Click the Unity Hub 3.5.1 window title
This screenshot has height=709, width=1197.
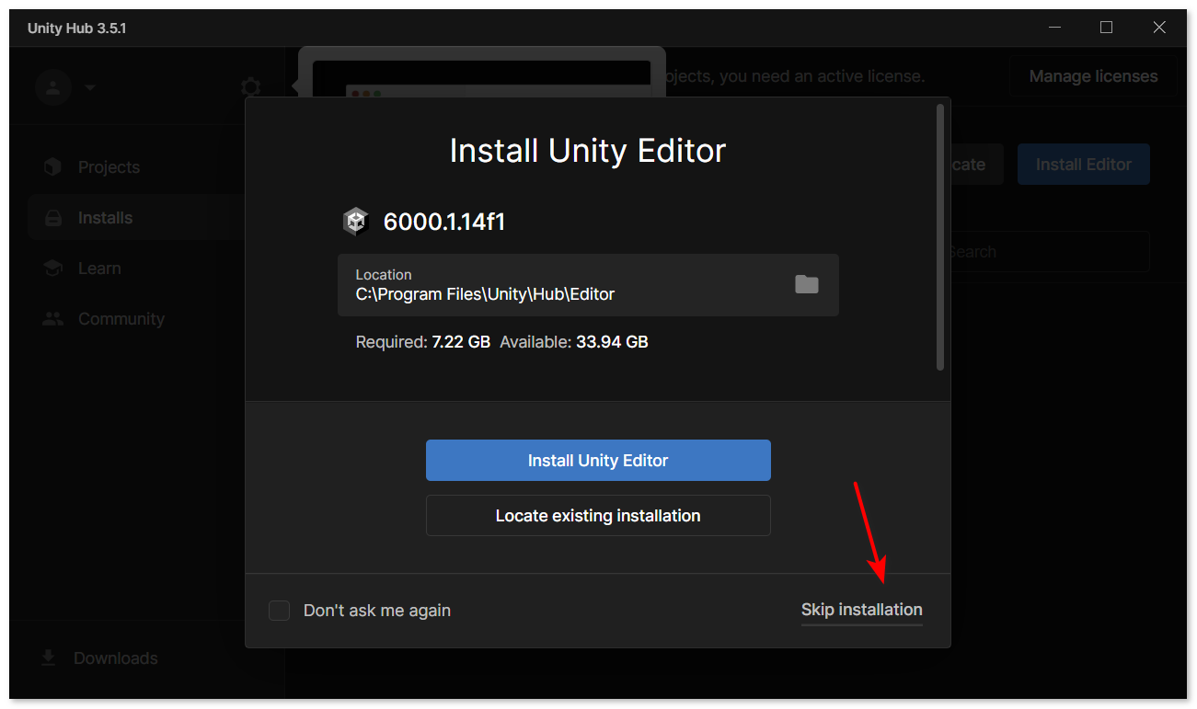click(76, 29)
